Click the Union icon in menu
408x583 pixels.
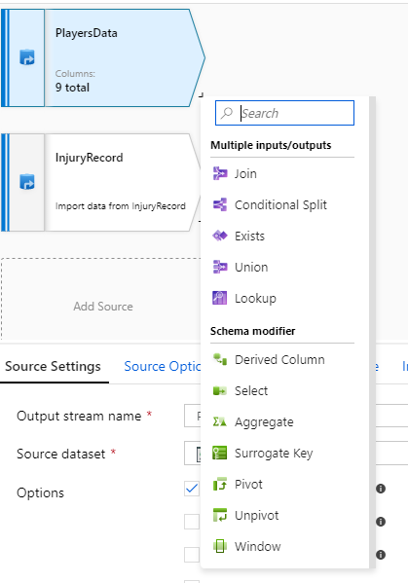219,267
